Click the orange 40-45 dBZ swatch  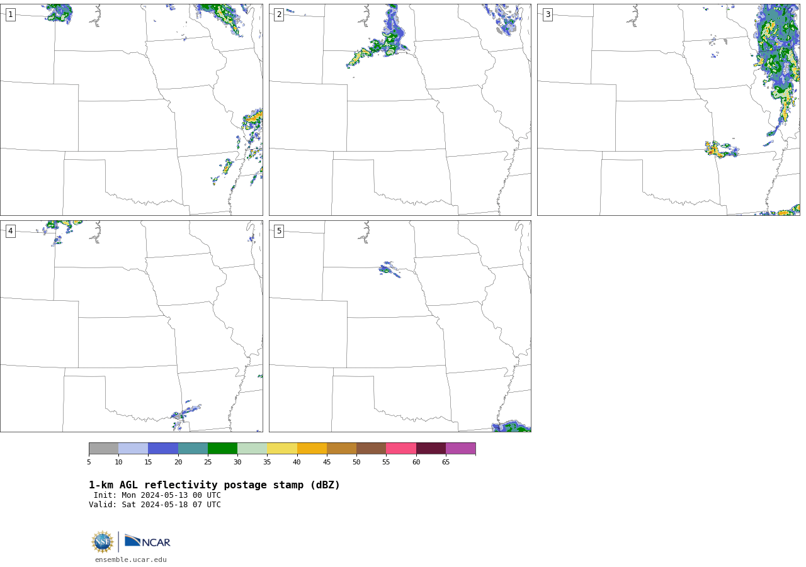coord(312,448)
